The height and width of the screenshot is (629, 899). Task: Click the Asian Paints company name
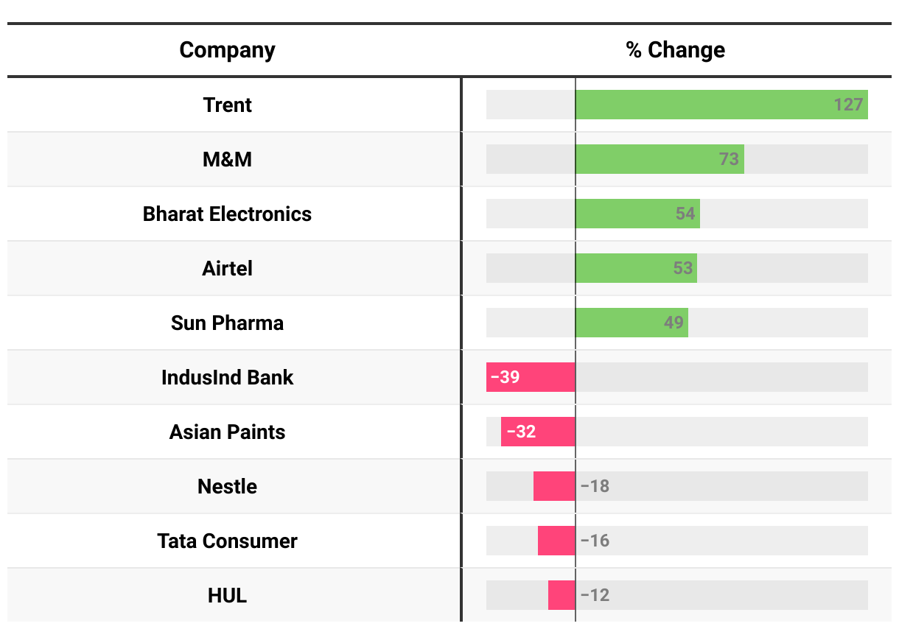click(227, 432)
